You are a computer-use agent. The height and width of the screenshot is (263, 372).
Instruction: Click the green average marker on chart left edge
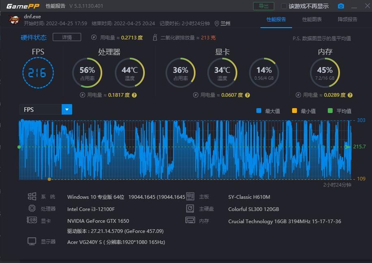(x=19, y=147)
